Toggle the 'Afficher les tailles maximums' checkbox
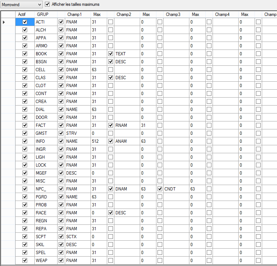277x266 pixels. tap(48, 4)
